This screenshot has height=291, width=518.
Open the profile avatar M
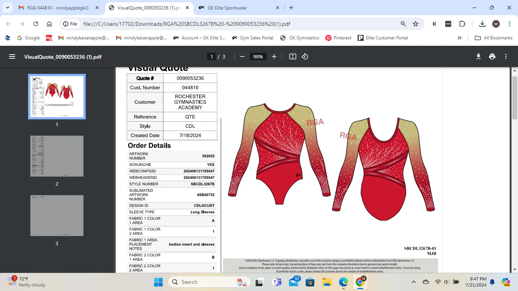pos(496,24)
